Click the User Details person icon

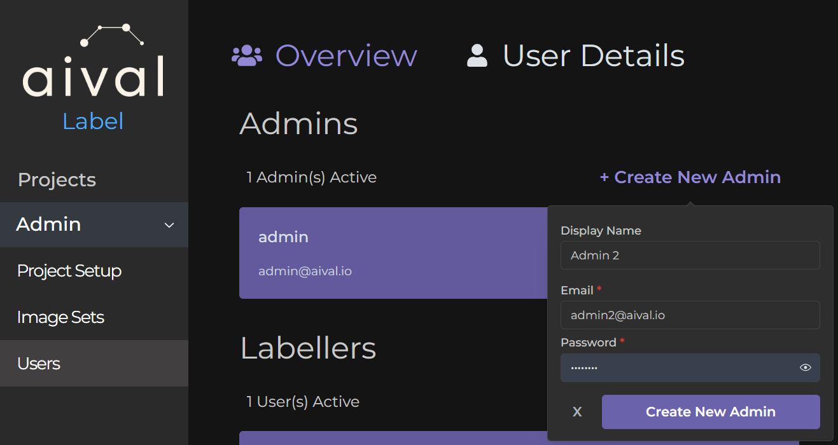476,55
